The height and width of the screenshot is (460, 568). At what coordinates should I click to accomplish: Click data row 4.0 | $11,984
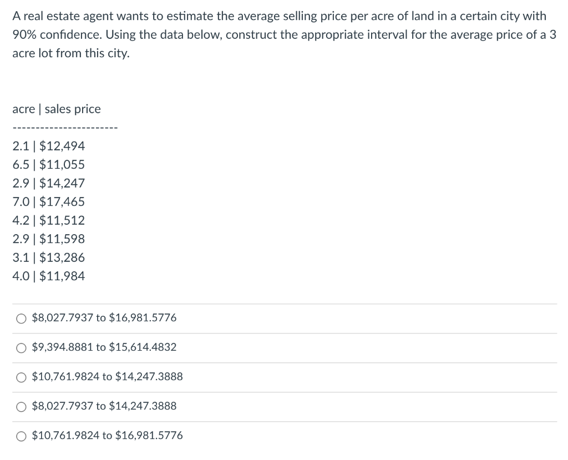point(49,276)
